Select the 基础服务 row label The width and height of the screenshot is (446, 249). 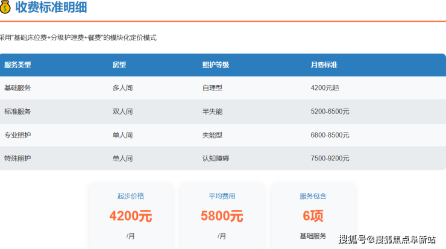(17, 88)
